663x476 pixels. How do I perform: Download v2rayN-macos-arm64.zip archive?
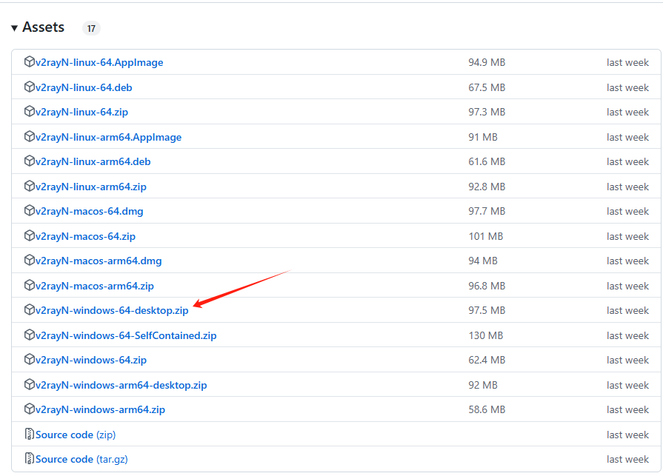(95, 286)
